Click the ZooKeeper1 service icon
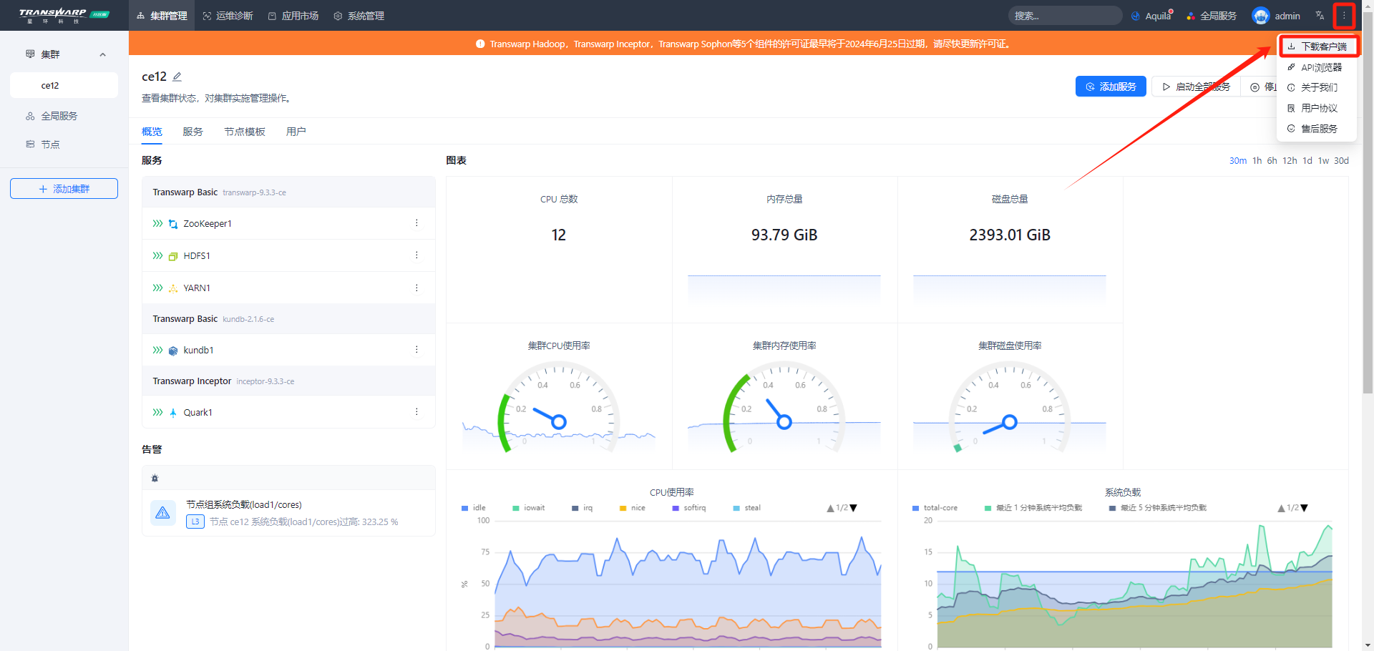 coord(172,224)
